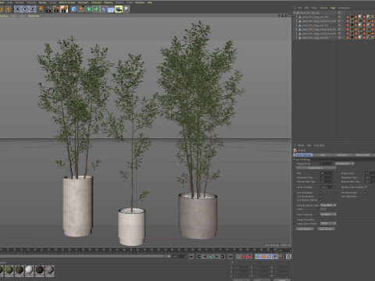Open Bookmarks menu in the Object Manager
Screen dimensions: 375x281
(344, 8)
